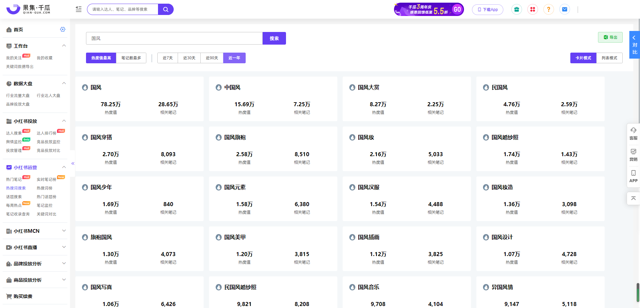Click the green 导出 export button
Image resolution: width=640 pixels, height=308 pixels.
click(610, 37)
